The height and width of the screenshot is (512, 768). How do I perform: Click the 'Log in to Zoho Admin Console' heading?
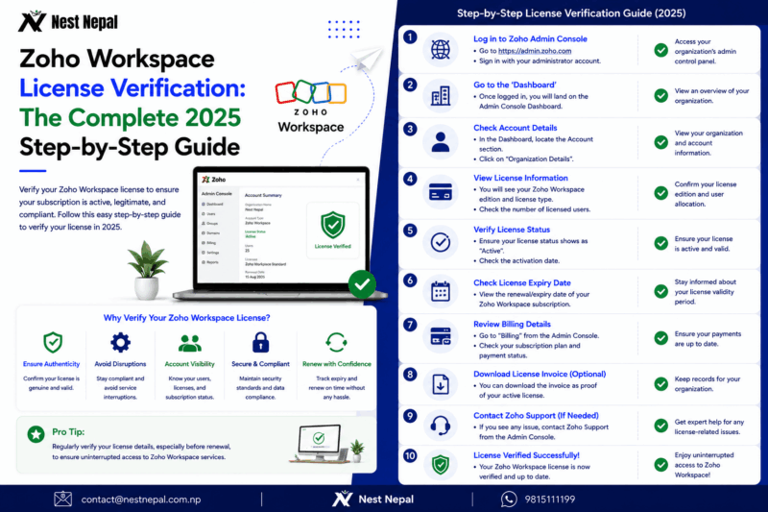click(x=530, y=38)
